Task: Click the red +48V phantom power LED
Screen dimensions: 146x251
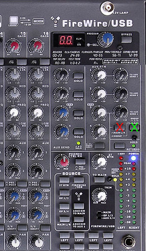Action: tap(121, 158)
